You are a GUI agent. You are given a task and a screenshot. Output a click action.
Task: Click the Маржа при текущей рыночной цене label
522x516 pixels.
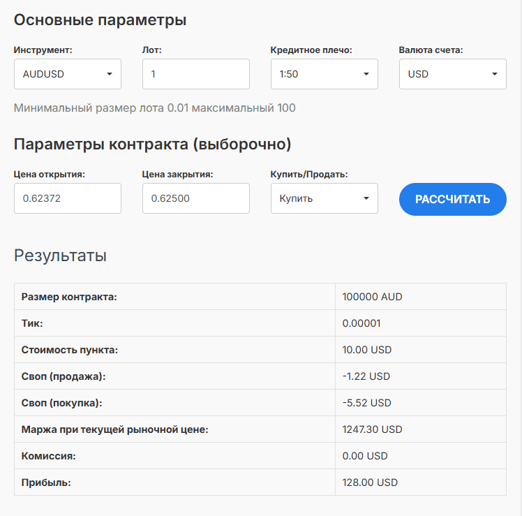pos(115,429)
